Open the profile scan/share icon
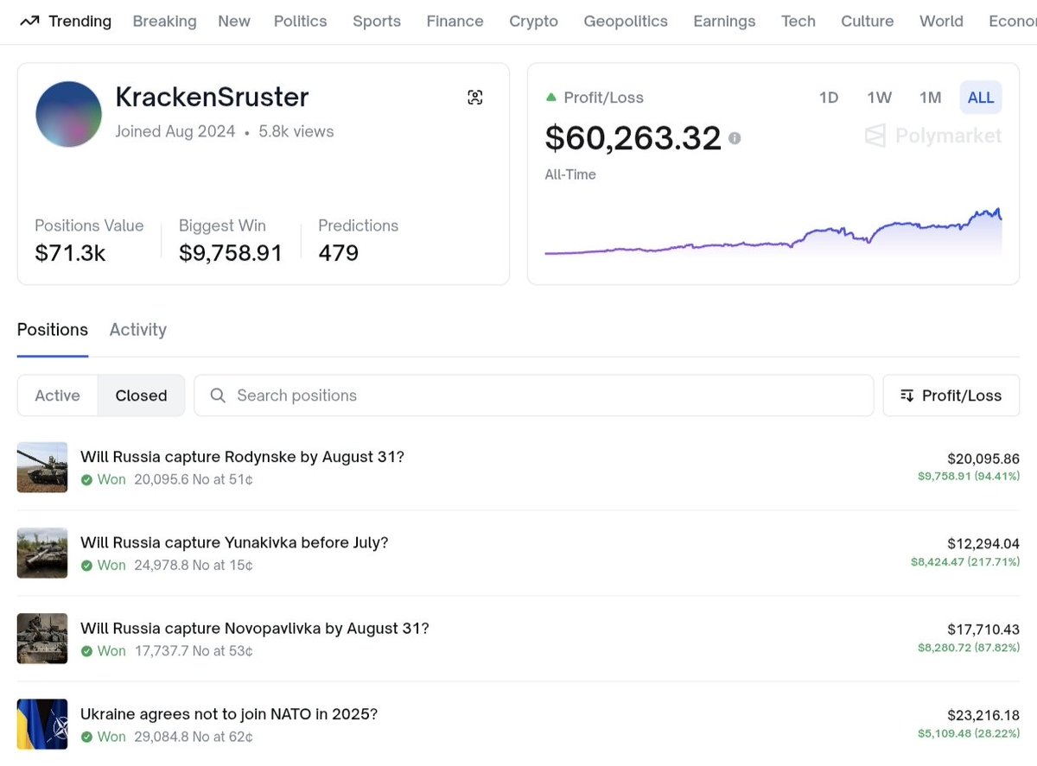Screen dimensions: 1037x766 [x=474, y=98]
